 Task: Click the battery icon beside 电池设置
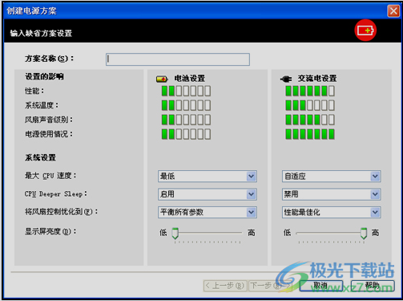[162, 79]
